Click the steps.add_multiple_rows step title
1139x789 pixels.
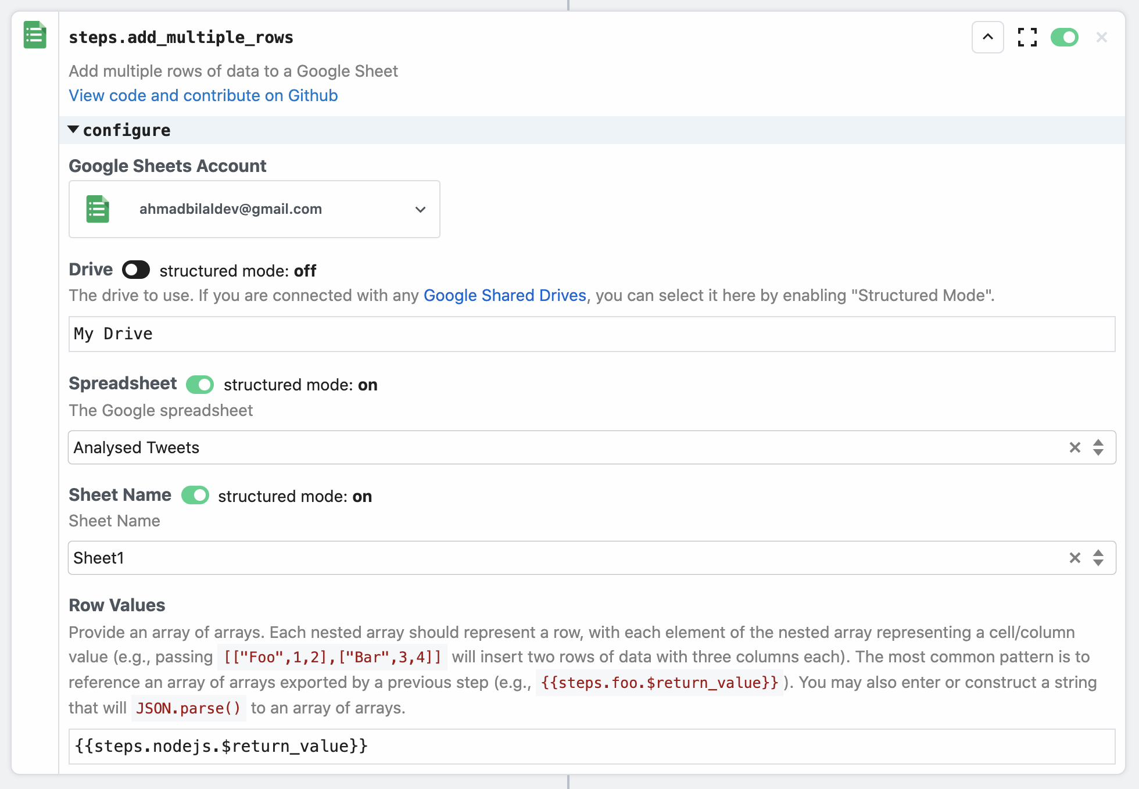(181, 37)
